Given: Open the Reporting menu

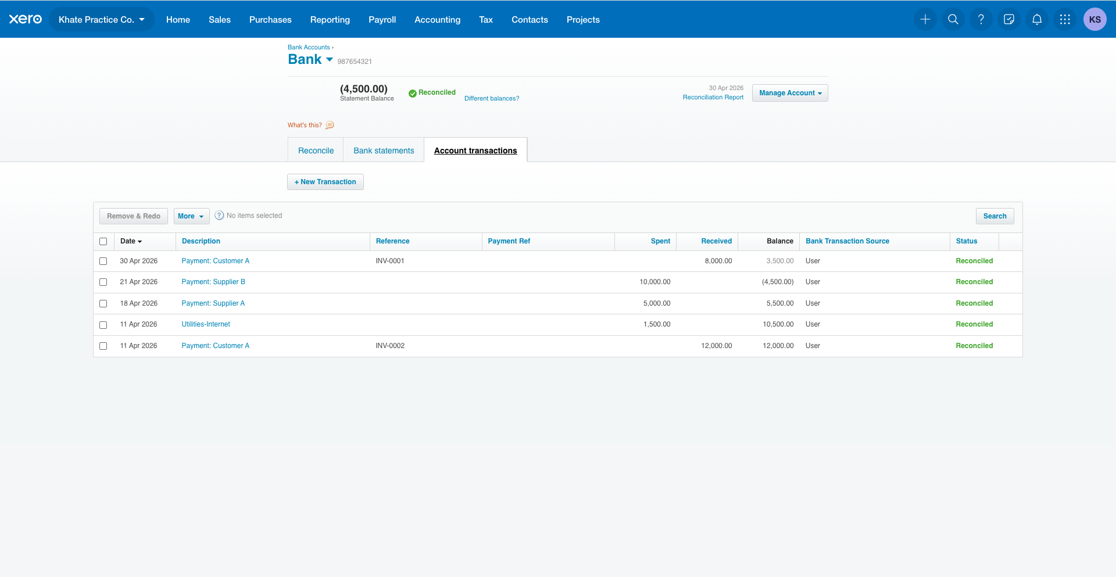Looking at the screenshot, I should [x=330, y=19].
